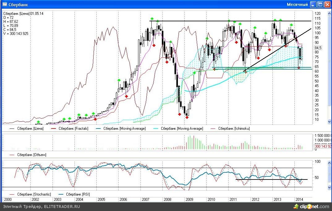Minimize the Сбербанк chart window
The image size is (332, 211).
313,4
